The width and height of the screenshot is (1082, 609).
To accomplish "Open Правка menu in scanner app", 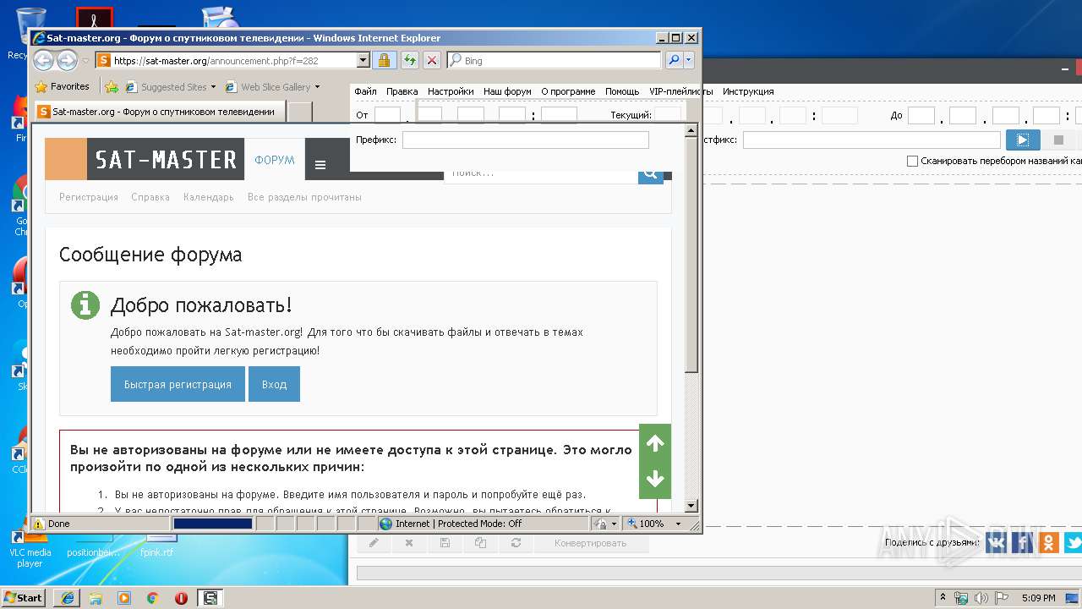I will tap(402, 91).
